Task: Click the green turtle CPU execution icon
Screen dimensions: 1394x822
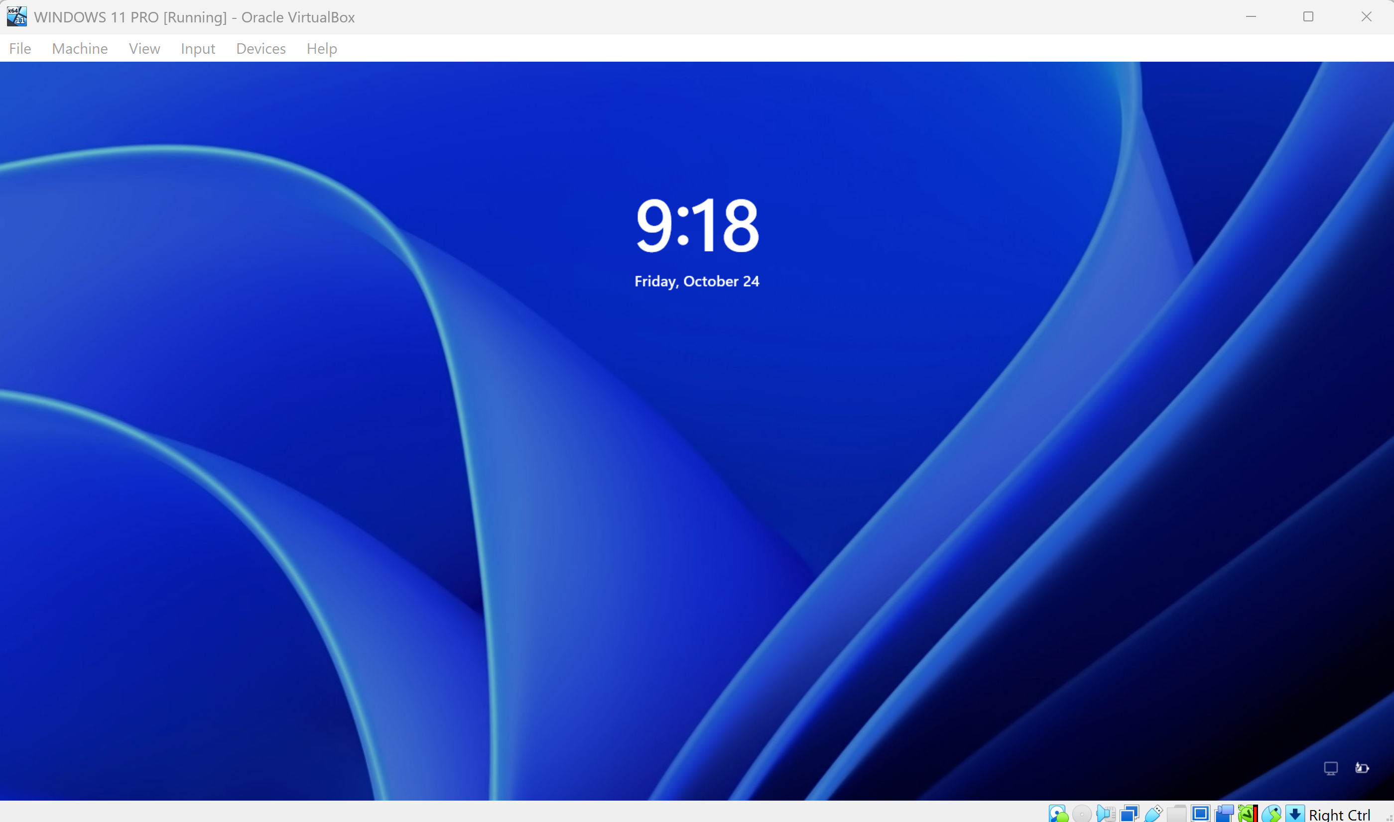Action: (1248, 814)
